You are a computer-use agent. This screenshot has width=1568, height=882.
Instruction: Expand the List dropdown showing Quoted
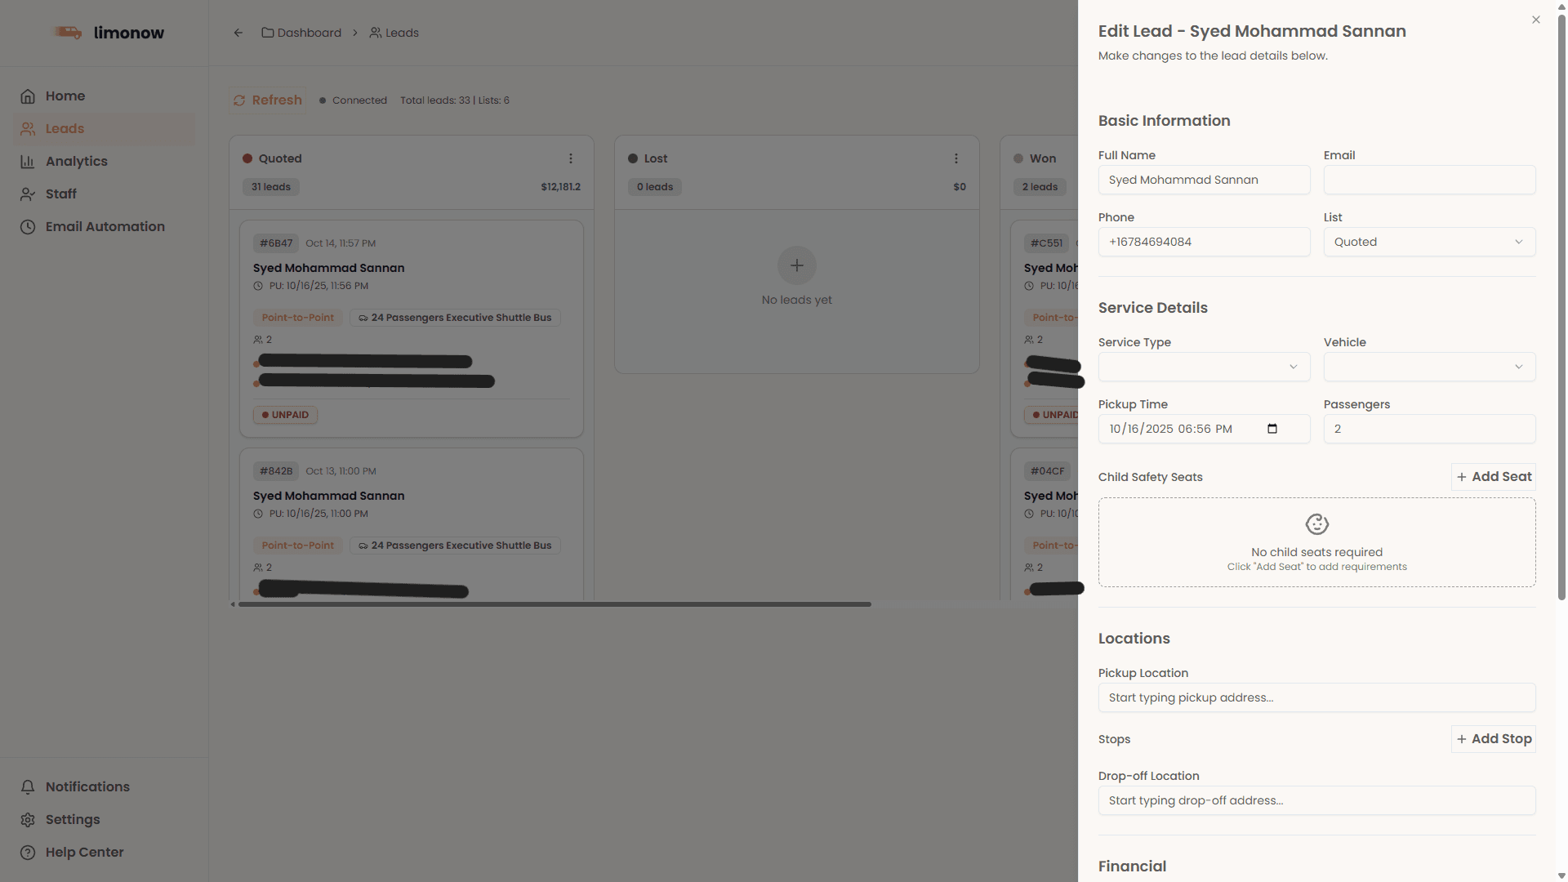1429,242
